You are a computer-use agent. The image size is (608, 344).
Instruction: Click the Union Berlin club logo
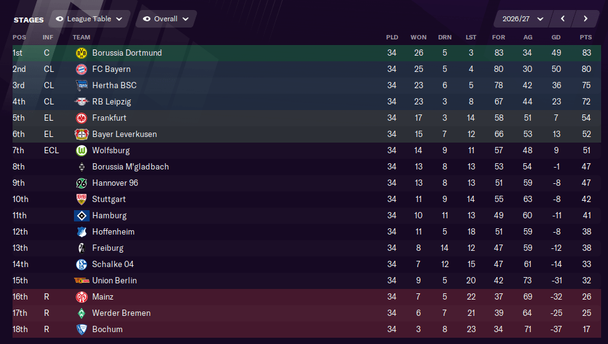(81, 281)
